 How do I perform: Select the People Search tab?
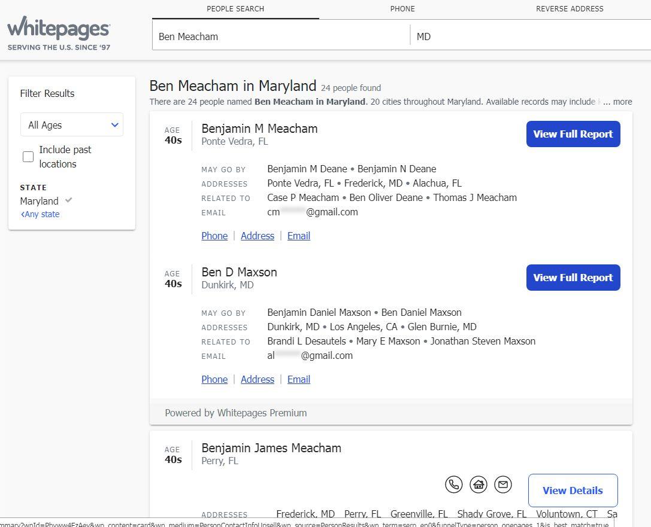pyautogui.click(x=235, y=9)
